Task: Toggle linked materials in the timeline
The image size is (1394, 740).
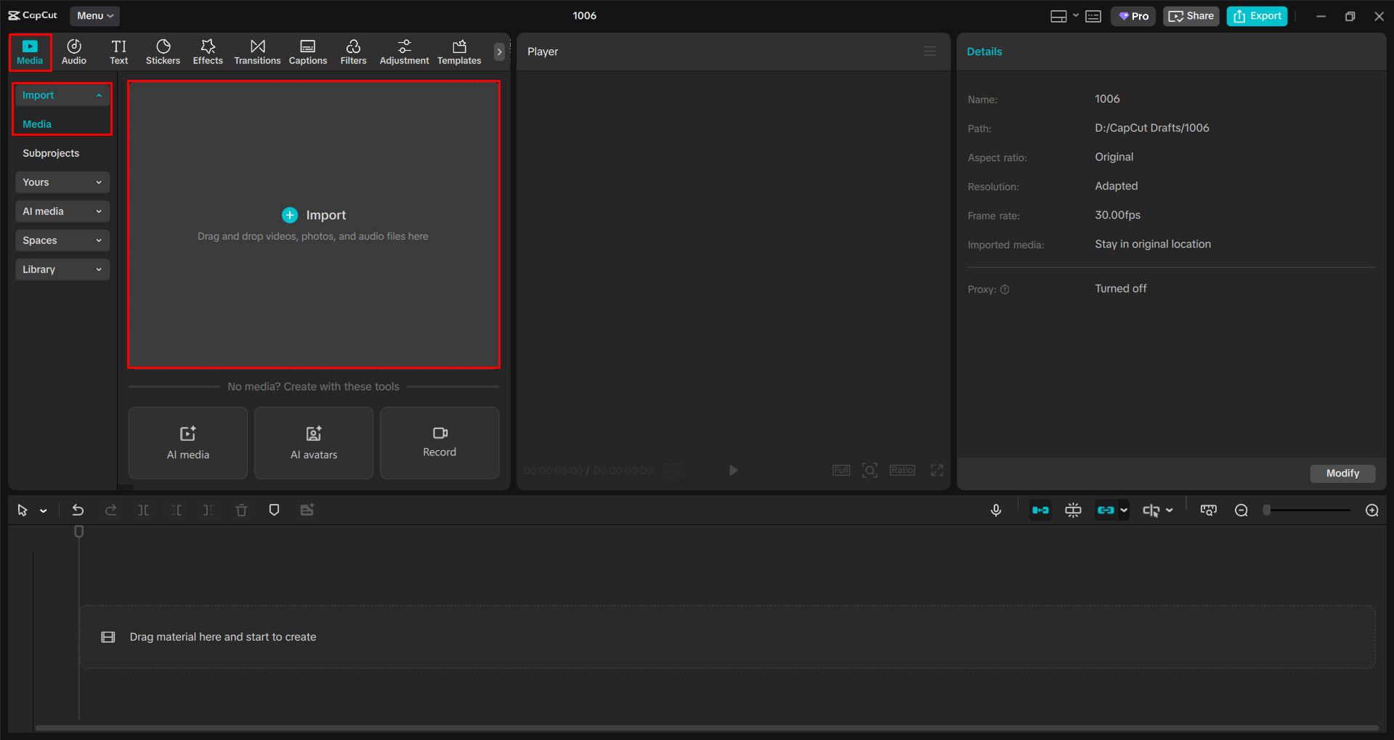Action: pos(1105,510)
